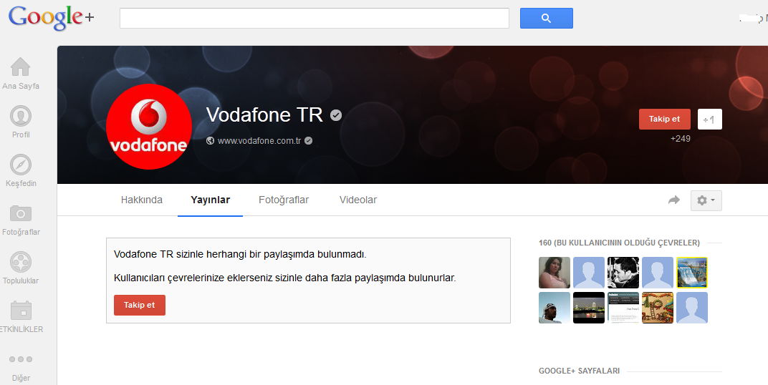Open the gear settings dropdown
The height and width of the screenshot is (385, 768).
click(706, 200)
